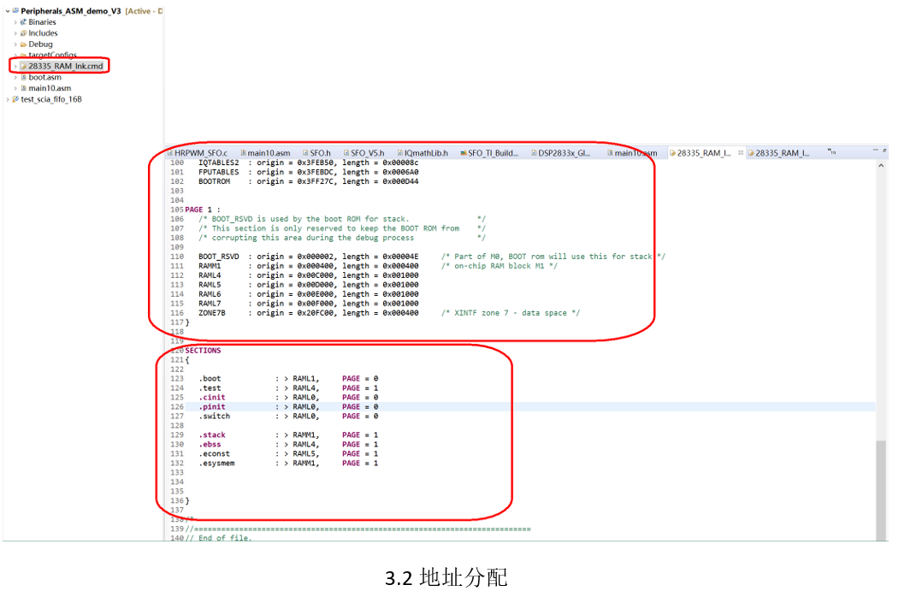Viewport: 899px width, 591px height.
Task: Click the Includes node icon
Action: [23, 33]
